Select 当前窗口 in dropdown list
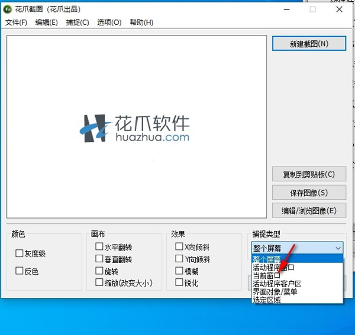This screenshot has width=355, height=335. point(298,275)
